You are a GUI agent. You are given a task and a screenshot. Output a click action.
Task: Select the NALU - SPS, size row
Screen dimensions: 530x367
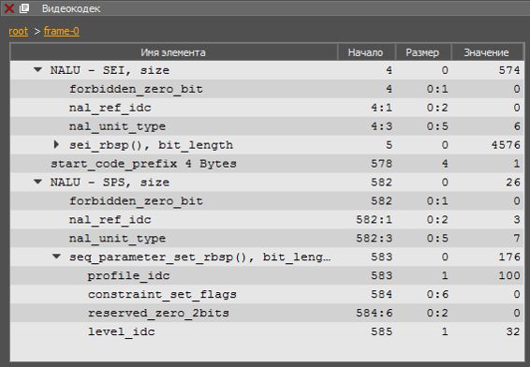(x=267, y=183)
